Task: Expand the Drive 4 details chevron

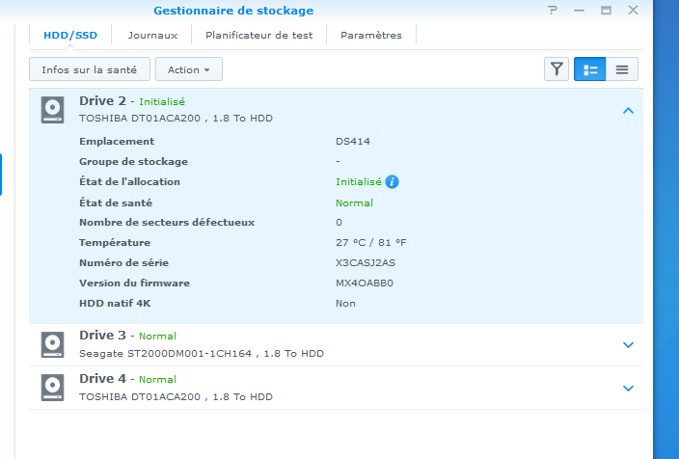Action: pos(628,389)
